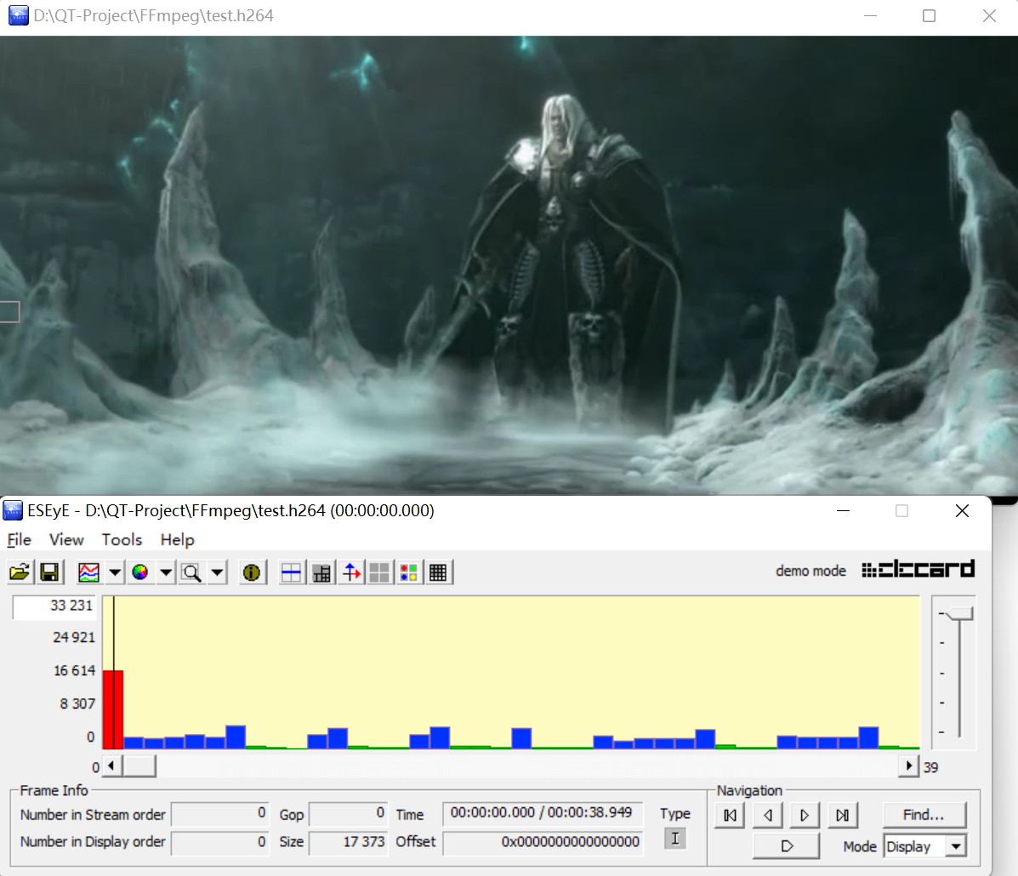Click the 'demo mode' label
The width and height of the screenshot is (1018, 876).
(x=810, y=571)
